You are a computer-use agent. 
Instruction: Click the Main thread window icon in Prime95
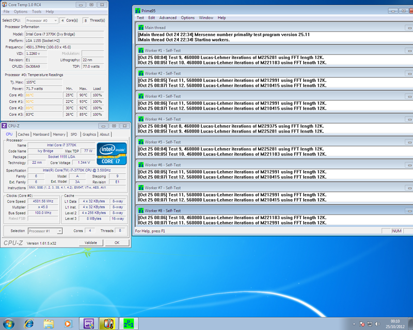click(141, 28)
